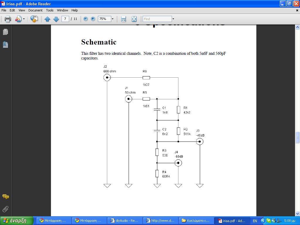300x225 pixels.
Task: Switch to http://www.d... taskbar window
Action: click(161, 221)
